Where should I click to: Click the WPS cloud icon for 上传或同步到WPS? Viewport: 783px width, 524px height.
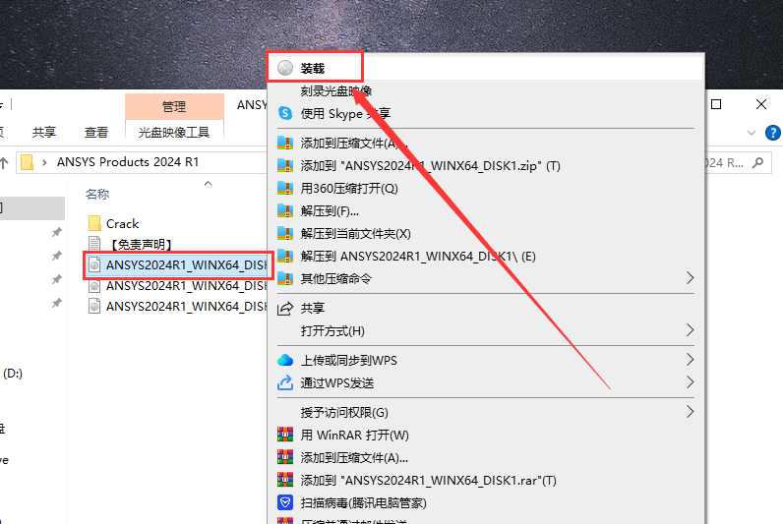click(285, 360)
